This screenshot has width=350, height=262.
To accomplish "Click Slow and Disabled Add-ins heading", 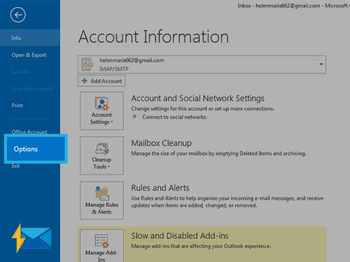I will coord(180,236).
